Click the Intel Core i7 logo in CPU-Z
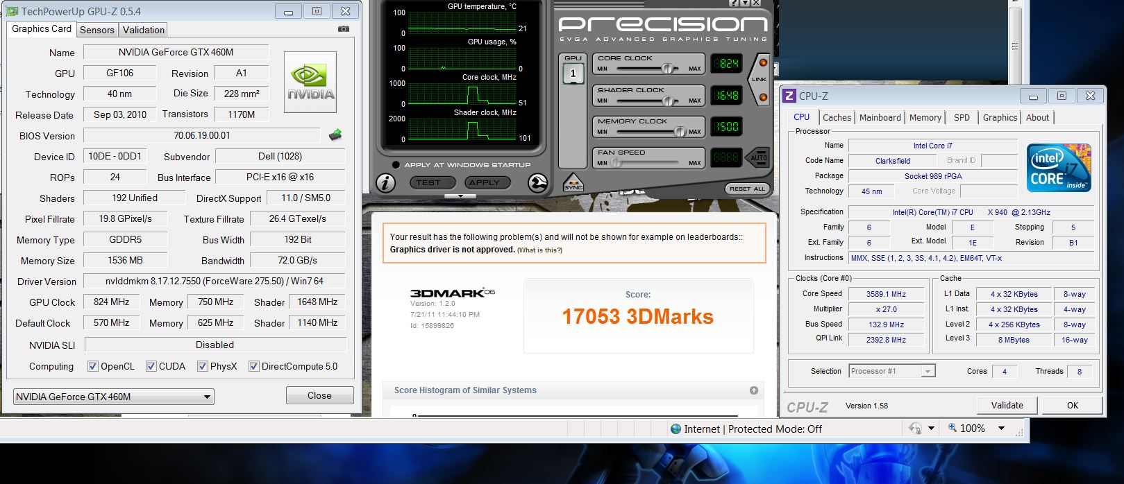The height and width of the screenshot is (484, 1124). (x=1059, y=168)
